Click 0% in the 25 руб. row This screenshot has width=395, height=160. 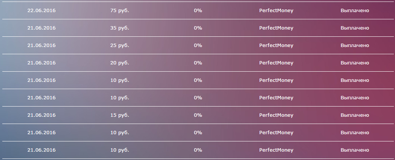point(198,45)
